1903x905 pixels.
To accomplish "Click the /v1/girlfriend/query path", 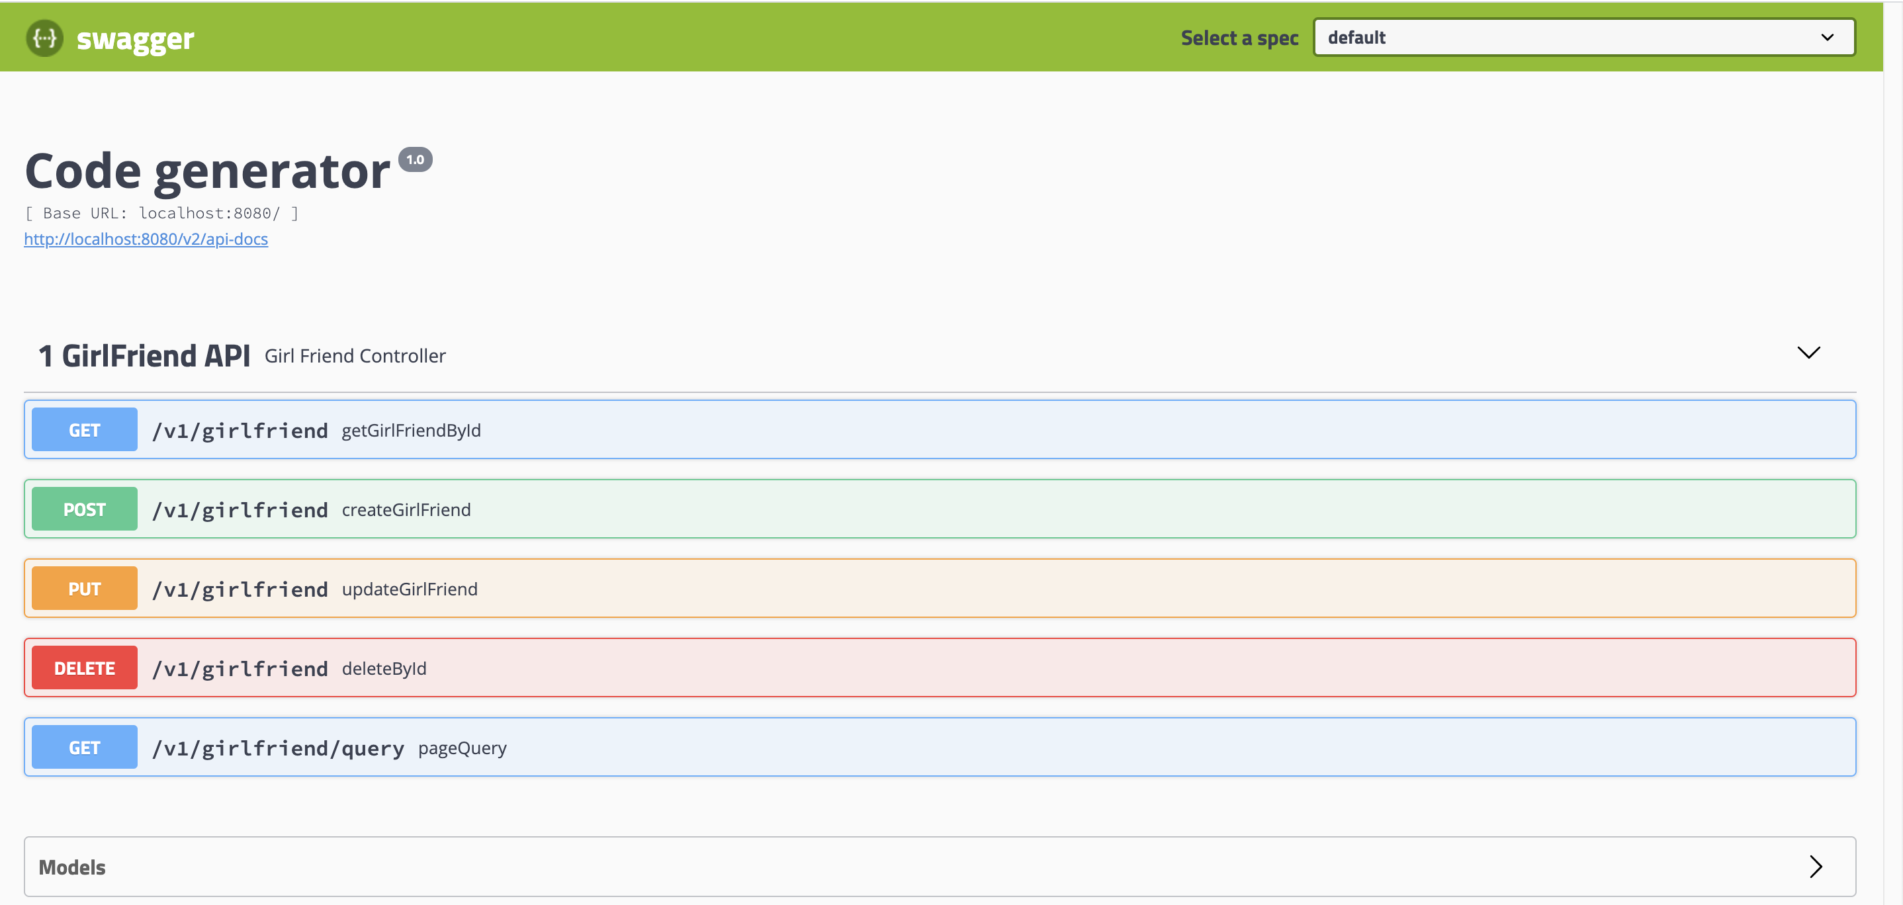I will (279, 749).
